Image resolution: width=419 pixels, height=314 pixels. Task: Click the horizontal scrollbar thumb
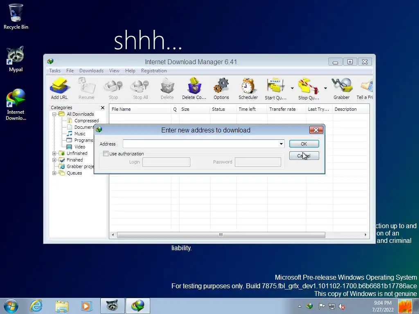pos(221,235)
